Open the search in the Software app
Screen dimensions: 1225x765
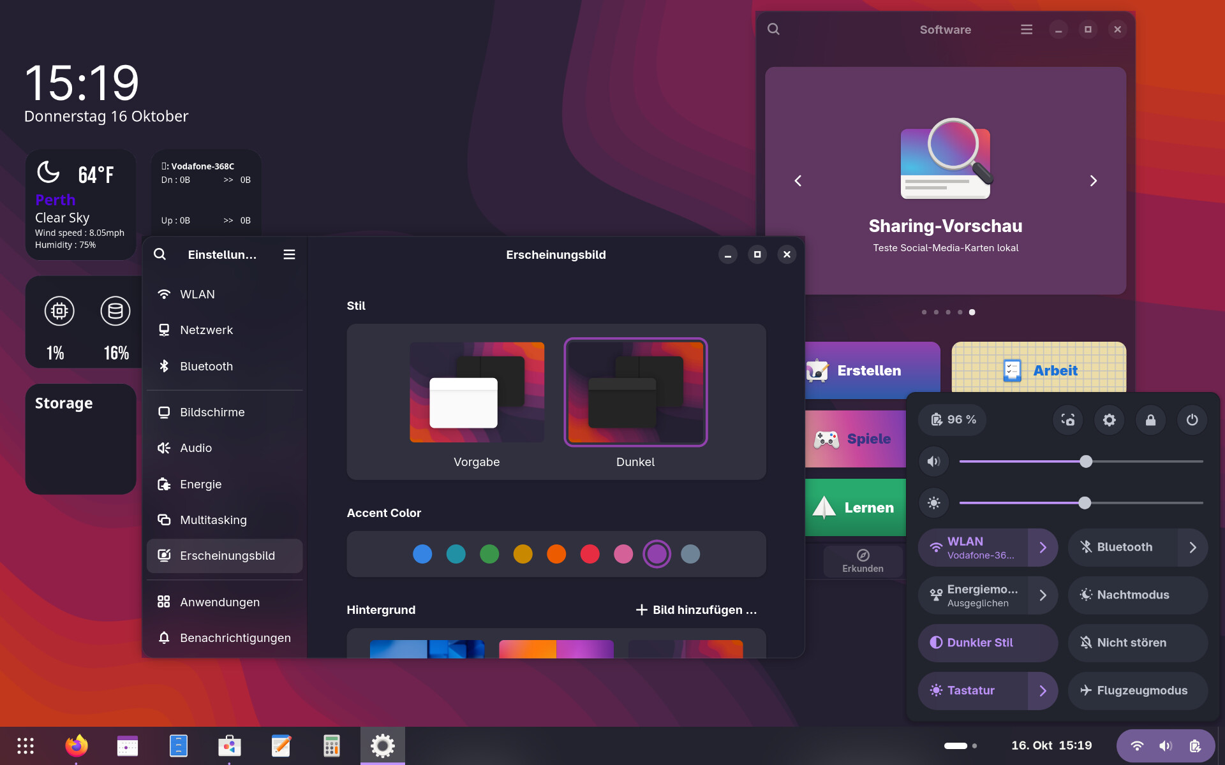click(773, 29)
